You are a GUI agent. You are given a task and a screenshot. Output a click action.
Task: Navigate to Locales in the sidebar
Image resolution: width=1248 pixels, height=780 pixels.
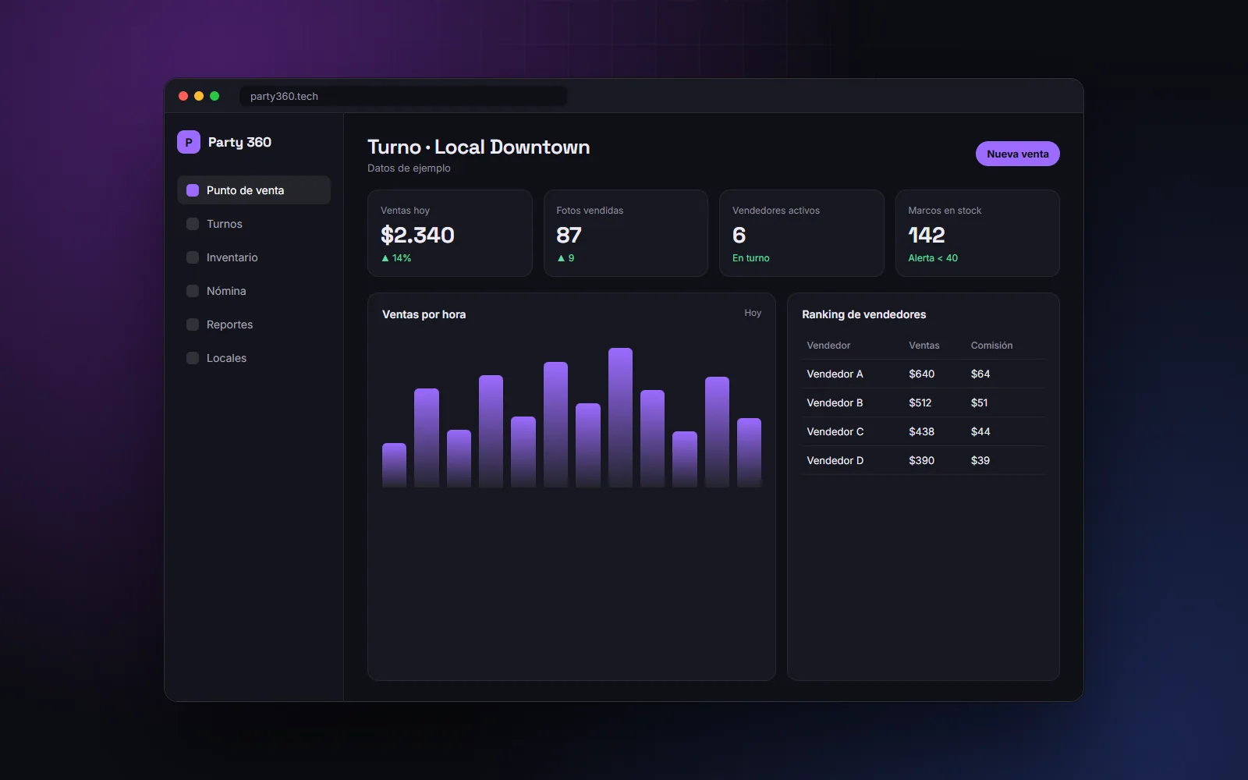(x=253, y=358)
